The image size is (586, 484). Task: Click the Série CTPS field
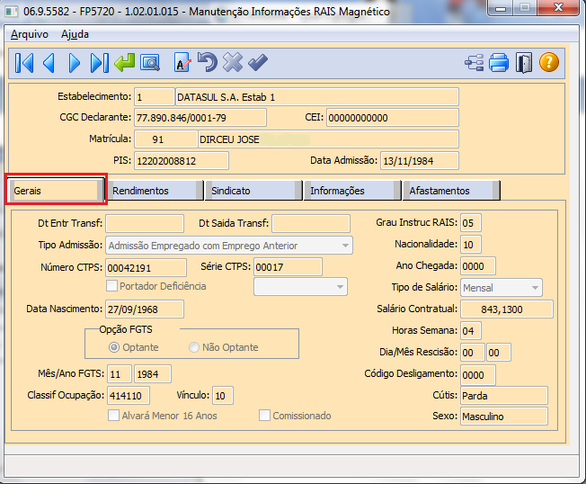(288, 267)
